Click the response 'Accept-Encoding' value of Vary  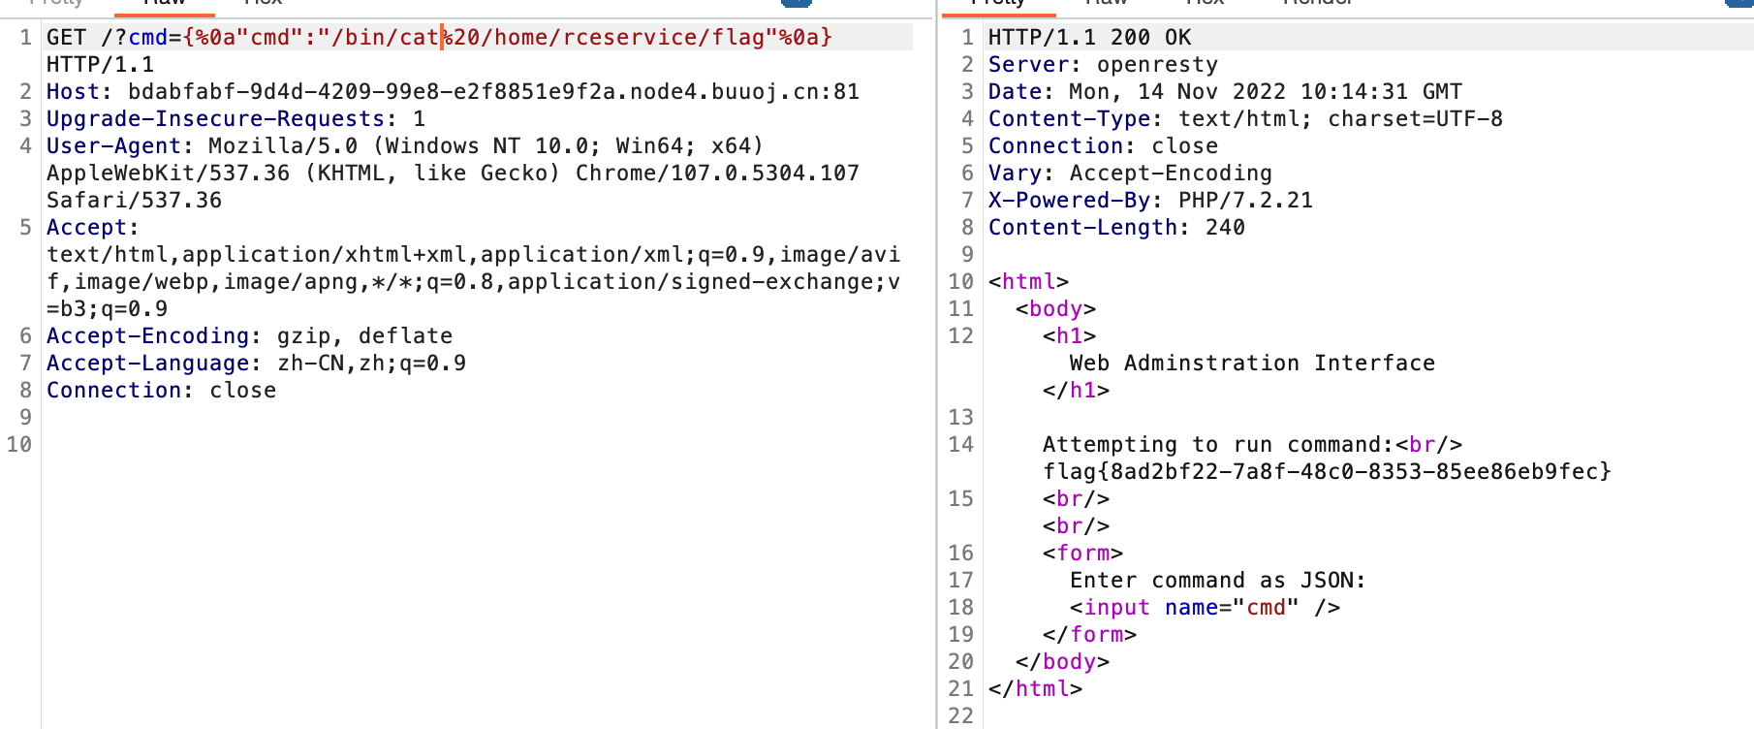(x=1171, y=173)
